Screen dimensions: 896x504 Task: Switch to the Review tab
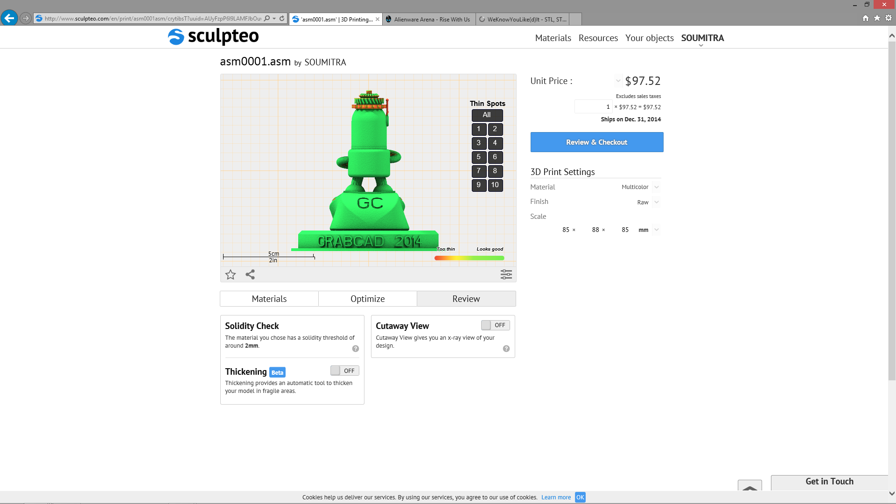[466, 299]
